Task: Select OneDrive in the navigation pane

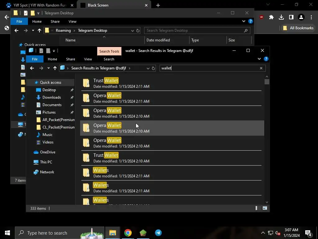Action: click(48, 152)
